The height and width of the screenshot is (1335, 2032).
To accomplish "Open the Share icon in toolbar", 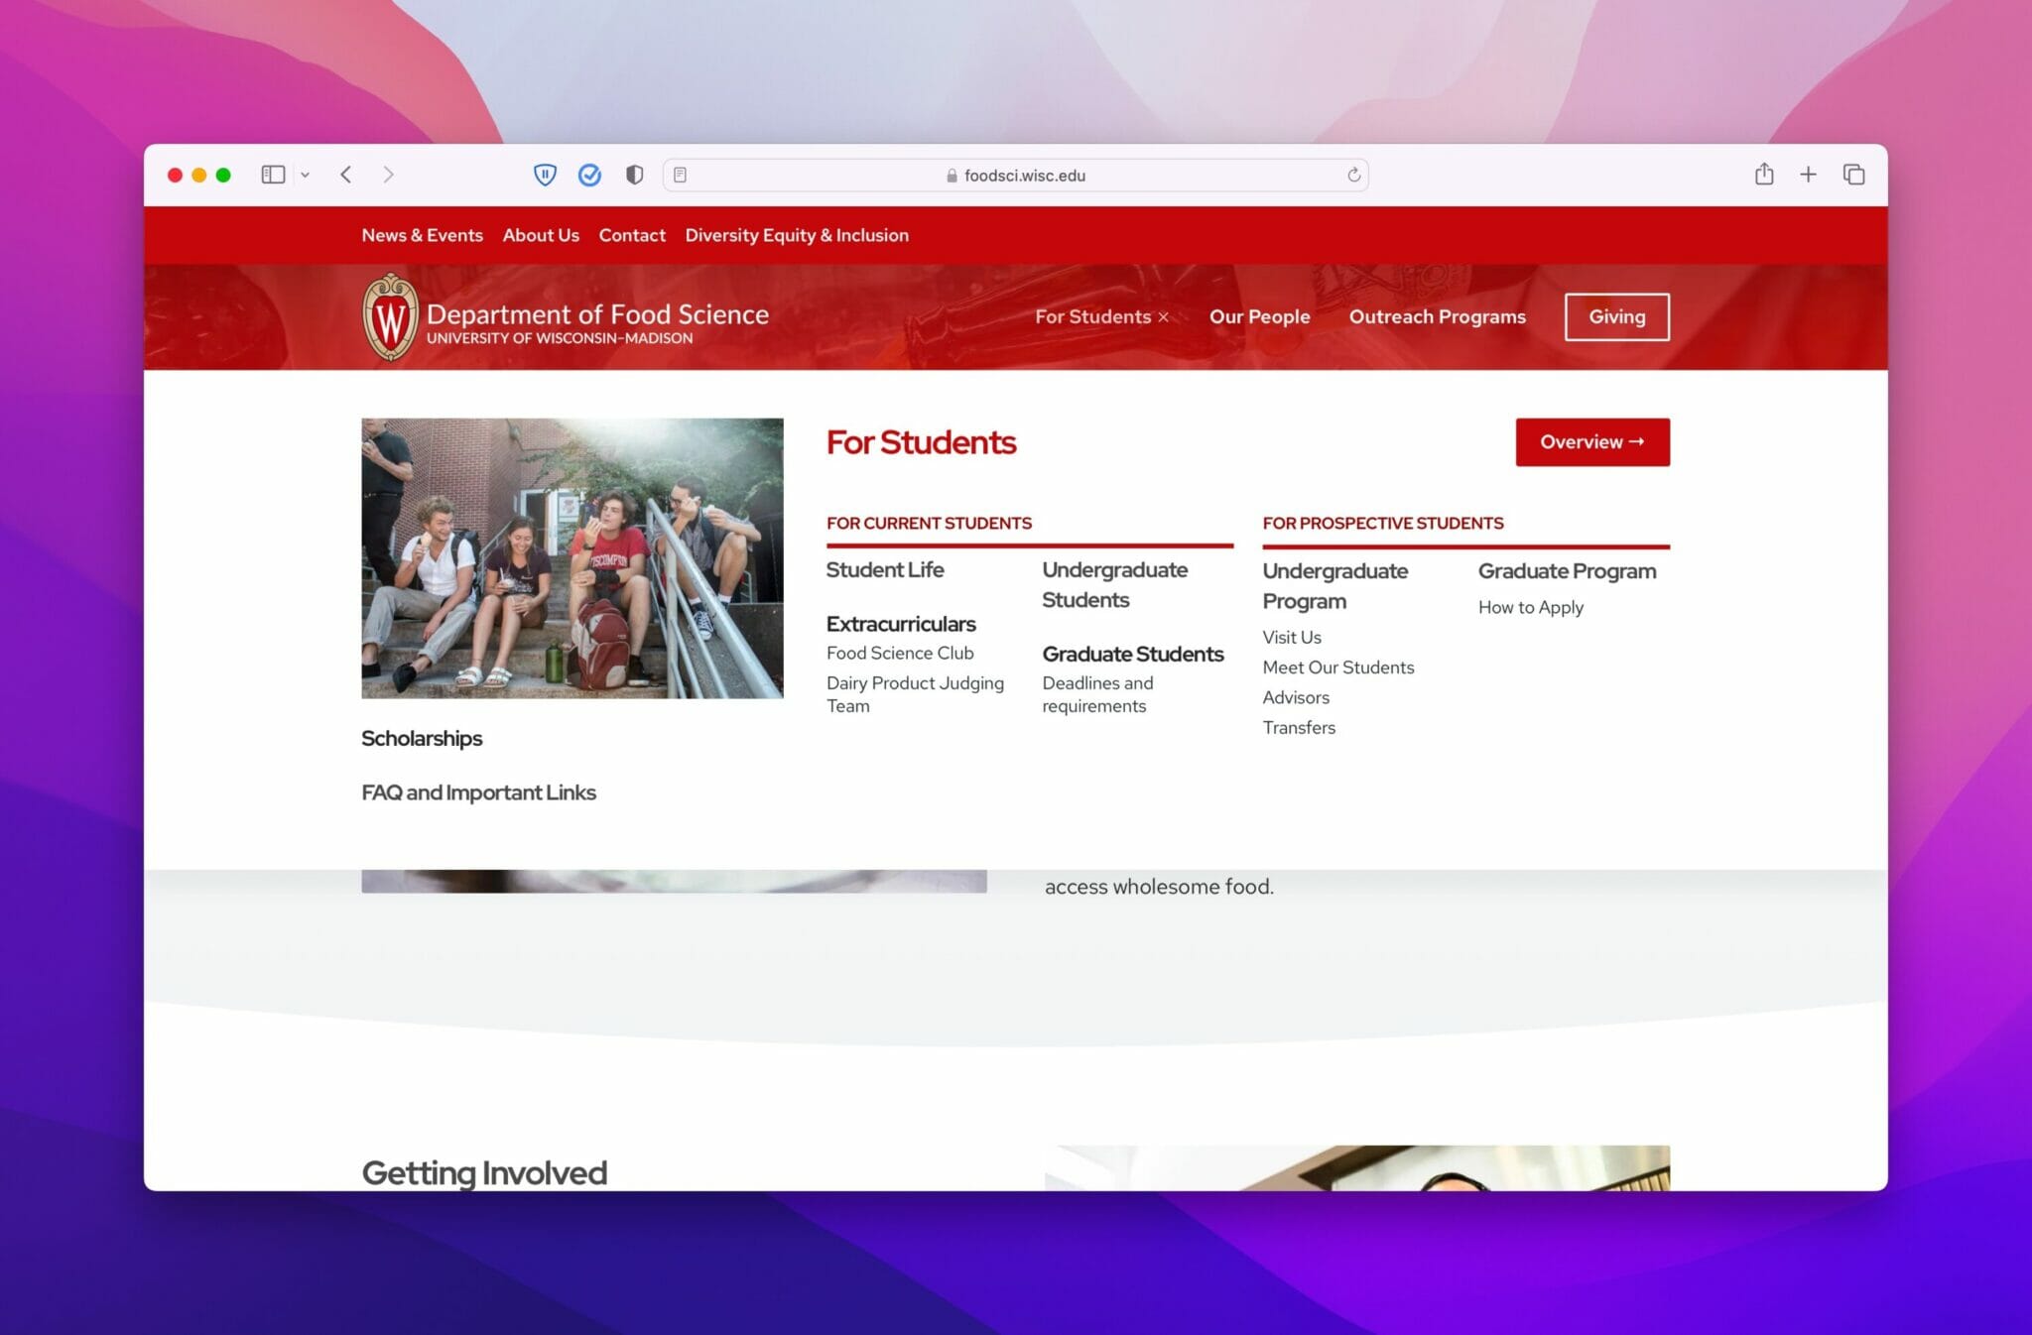I will [1763, 175].
